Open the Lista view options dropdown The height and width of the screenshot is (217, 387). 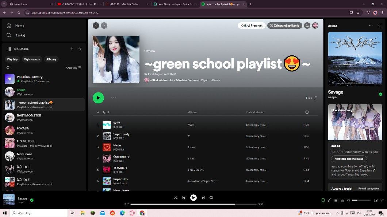[311, 98]
